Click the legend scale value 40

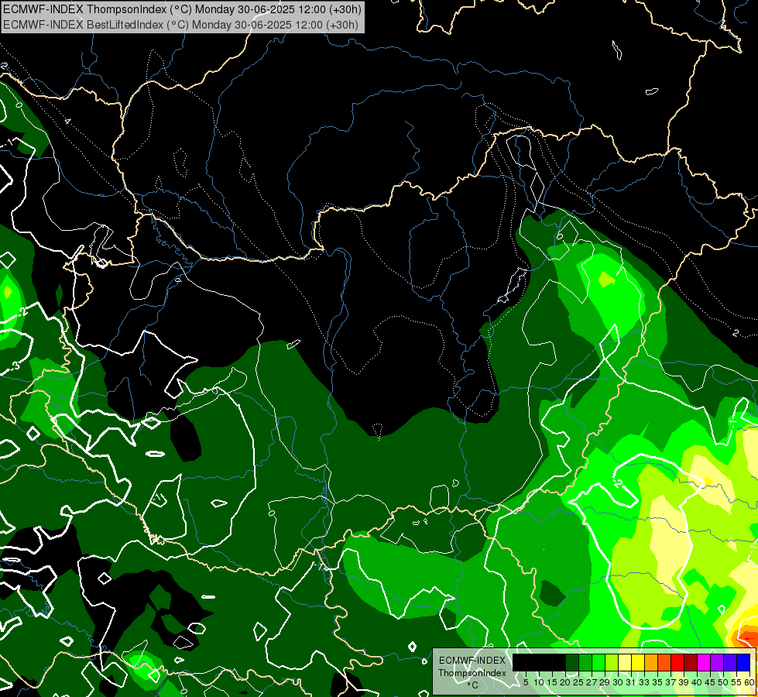(x=697, y=682)
